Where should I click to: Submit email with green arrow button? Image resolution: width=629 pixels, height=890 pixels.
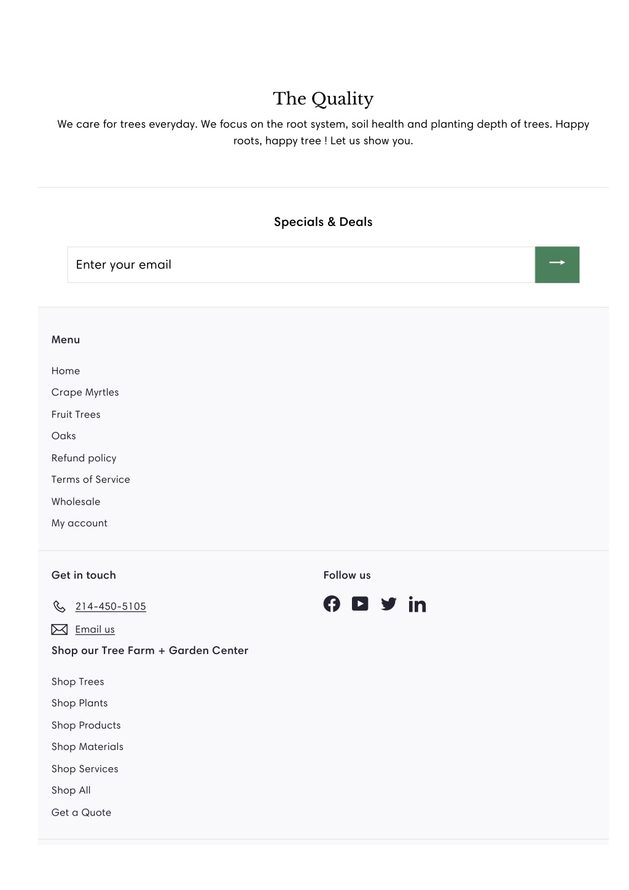(557, 265)
